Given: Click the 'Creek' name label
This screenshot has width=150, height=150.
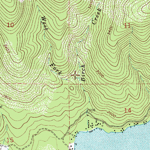Looking at the screenshot, I should [97, 16].
